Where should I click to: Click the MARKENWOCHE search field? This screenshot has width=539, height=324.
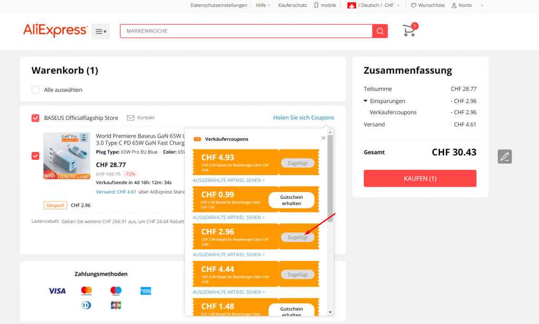pyautogui.click(x=246, y=31)
